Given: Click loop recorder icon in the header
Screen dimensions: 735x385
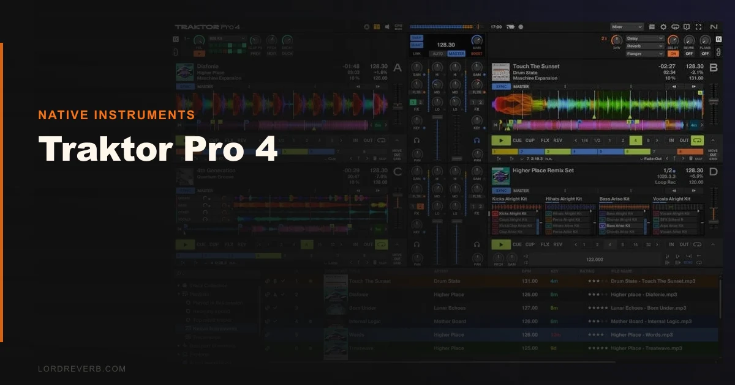Looking at the screenshot, I should point(675,27).
